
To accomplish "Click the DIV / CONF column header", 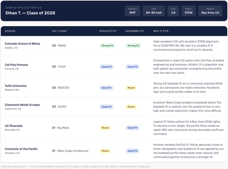I will (x=59, y=31).
